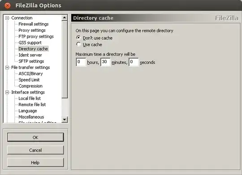The height and width of the screenshot is (175, 242).
Task: Click the Cancel button
Action: [35, 150]
